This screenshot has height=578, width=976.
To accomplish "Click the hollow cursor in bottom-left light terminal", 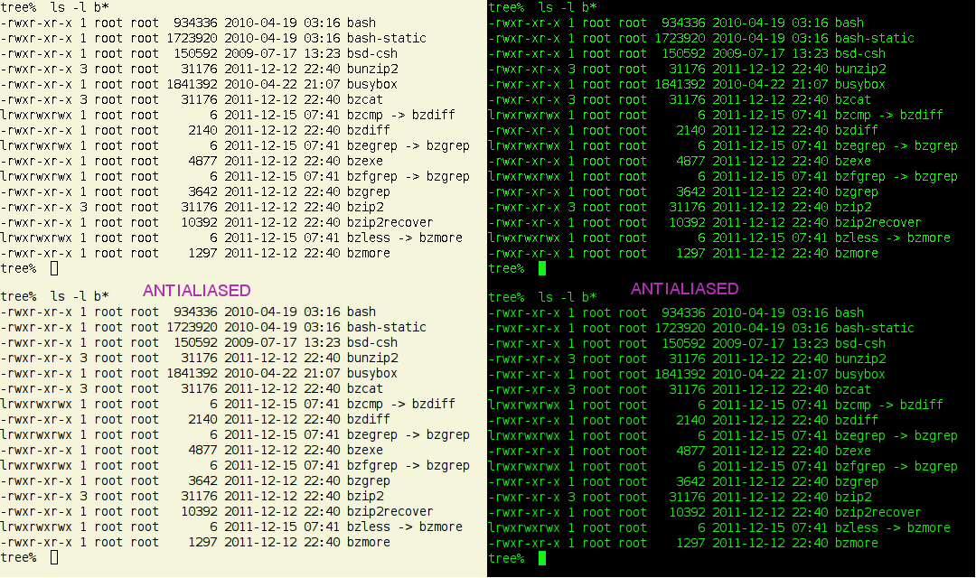I will [x=54, y=558].
